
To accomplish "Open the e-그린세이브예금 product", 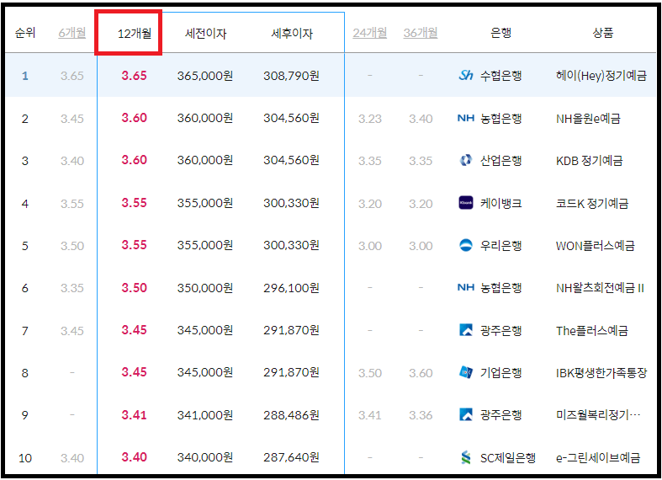I will pyautogui.click(x=598, y=457).
